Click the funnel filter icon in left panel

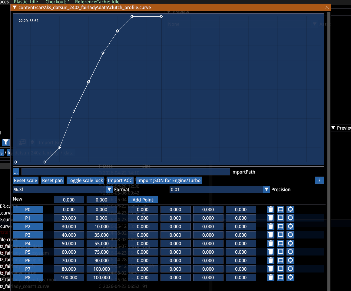pos(5,142)
